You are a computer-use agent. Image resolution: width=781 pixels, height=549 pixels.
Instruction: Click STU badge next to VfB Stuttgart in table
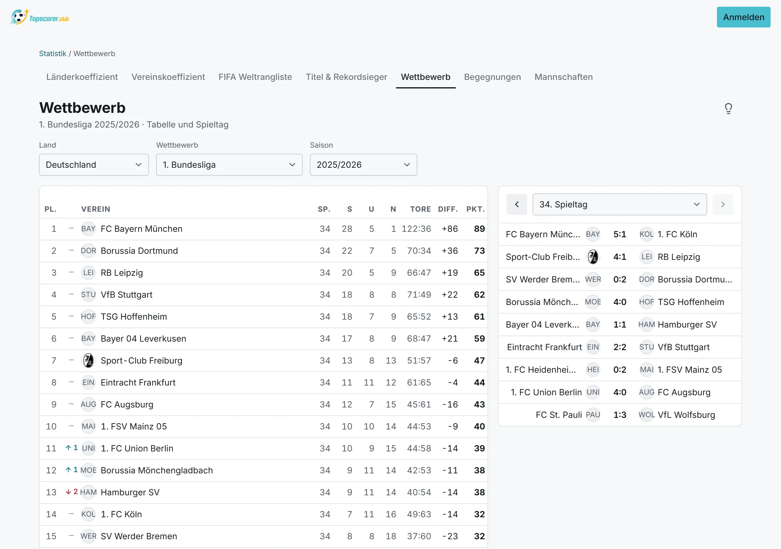[88, 295]
